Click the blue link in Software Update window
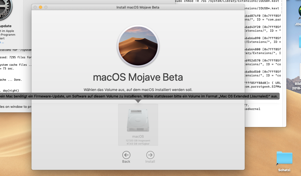This screenshot has width=301, height=176. tap(2, 42)
